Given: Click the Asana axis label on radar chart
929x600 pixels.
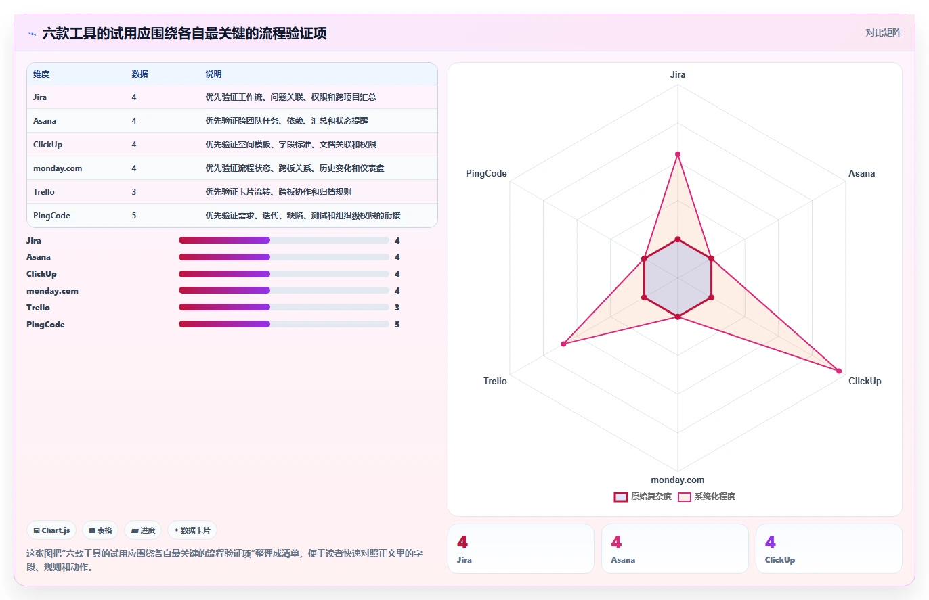Looking at the screenshot, I should (861, 174).
